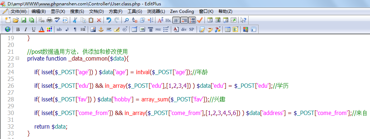Viewport: 370px width, 139px height.
Task: Open a file using the folder icon
Action: (15, 20)
